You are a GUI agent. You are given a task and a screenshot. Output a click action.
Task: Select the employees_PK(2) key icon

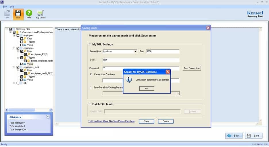pos(29,54)
